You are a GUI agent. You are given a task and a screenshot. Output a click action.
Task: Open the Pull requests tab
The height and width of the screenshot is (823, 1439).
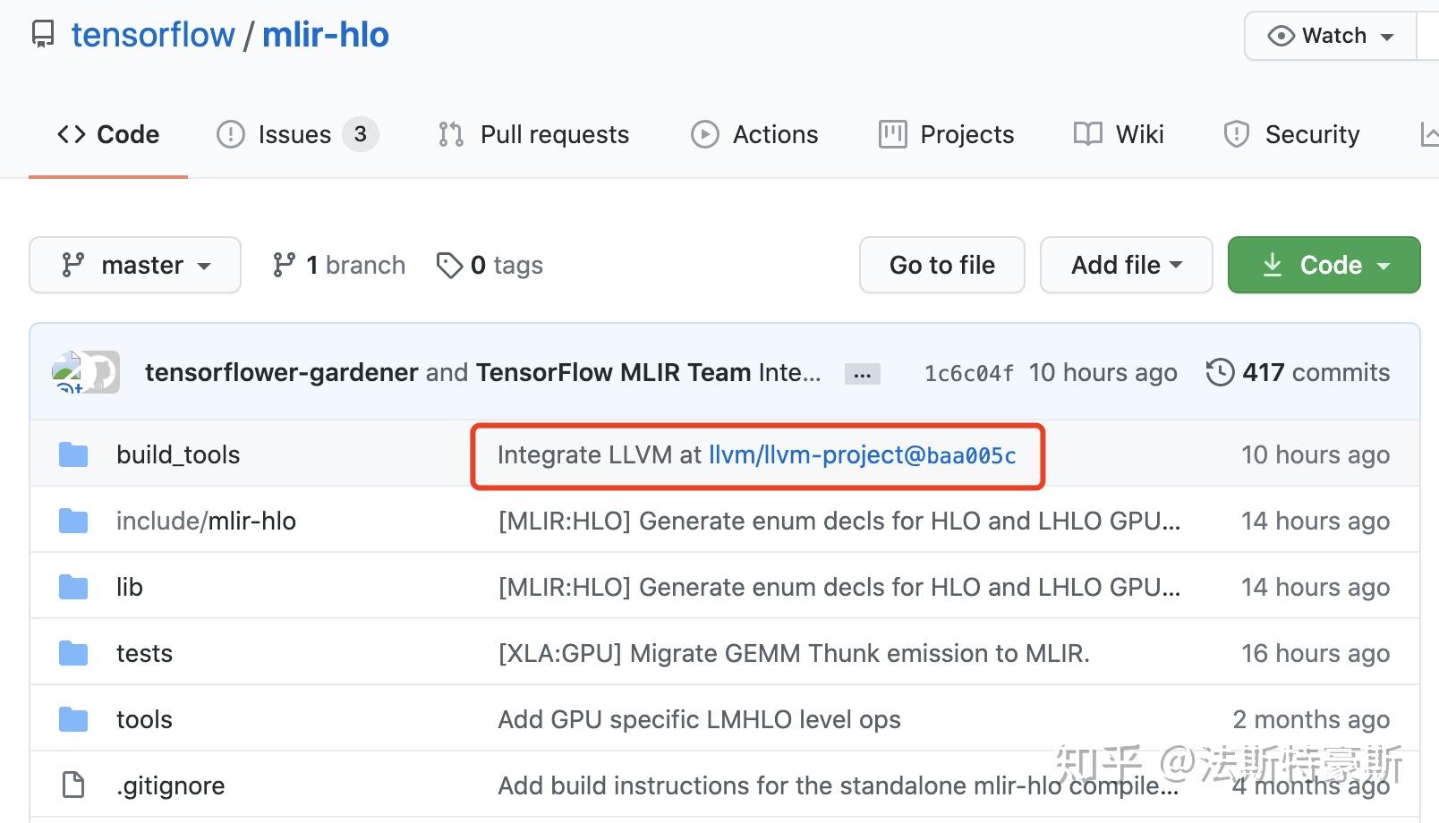pyautogui.click(x=534, y=134)
